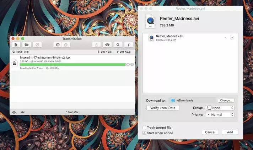Click the Create torrent file toolbar icon
Screen dimensions: 253x150
coord(16,45)
